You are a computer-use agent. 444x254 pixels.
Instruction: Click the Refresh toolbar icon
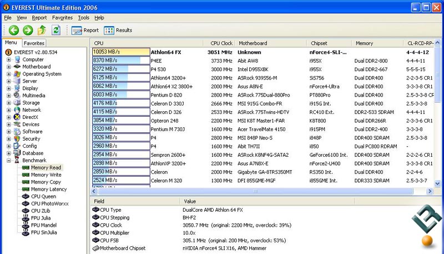coord(56,30)
